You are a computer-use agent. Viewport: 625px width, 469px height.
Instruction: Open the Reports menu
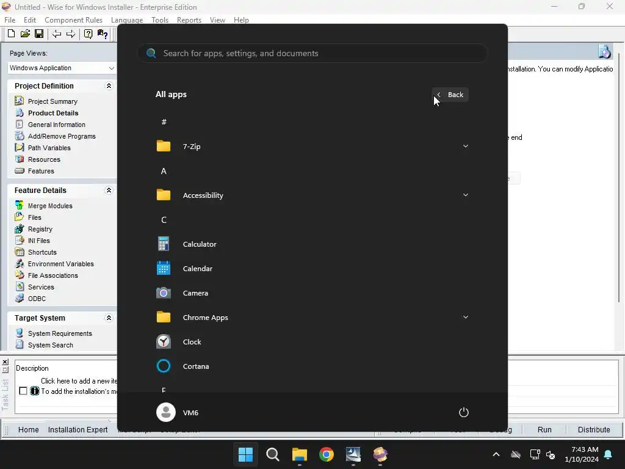tap(189, 20)
